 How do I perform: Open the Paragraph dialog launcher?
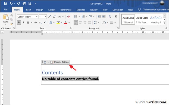(x=118, y=28)
